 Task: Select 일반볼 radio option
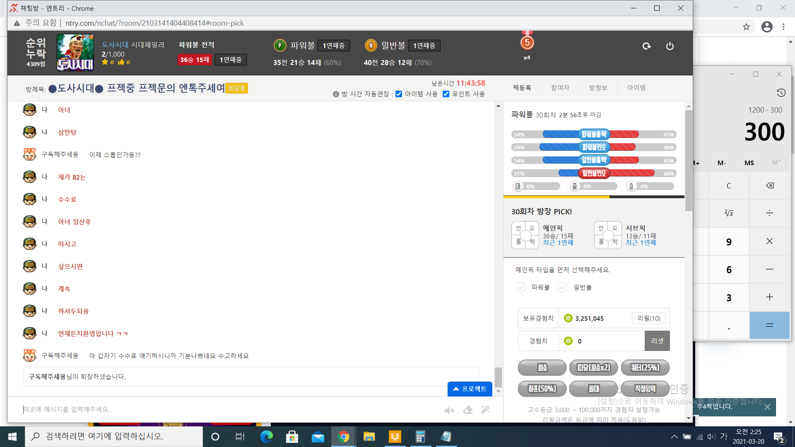pos(563,287)
